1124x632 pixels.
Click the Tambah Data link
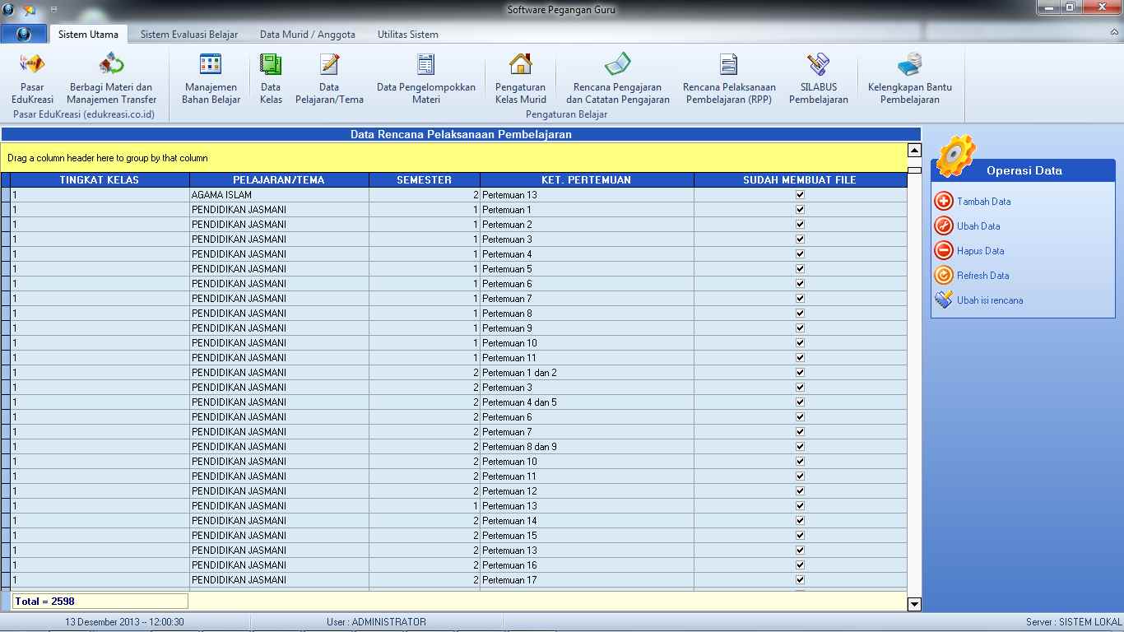pyautogui.click(x=983, y=202)
